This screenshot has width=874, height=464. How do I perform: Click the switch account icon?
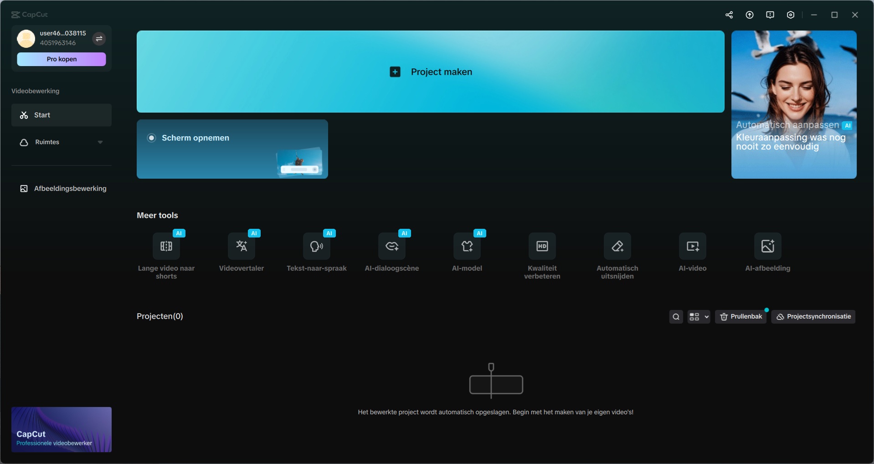(x=99, y=39)
